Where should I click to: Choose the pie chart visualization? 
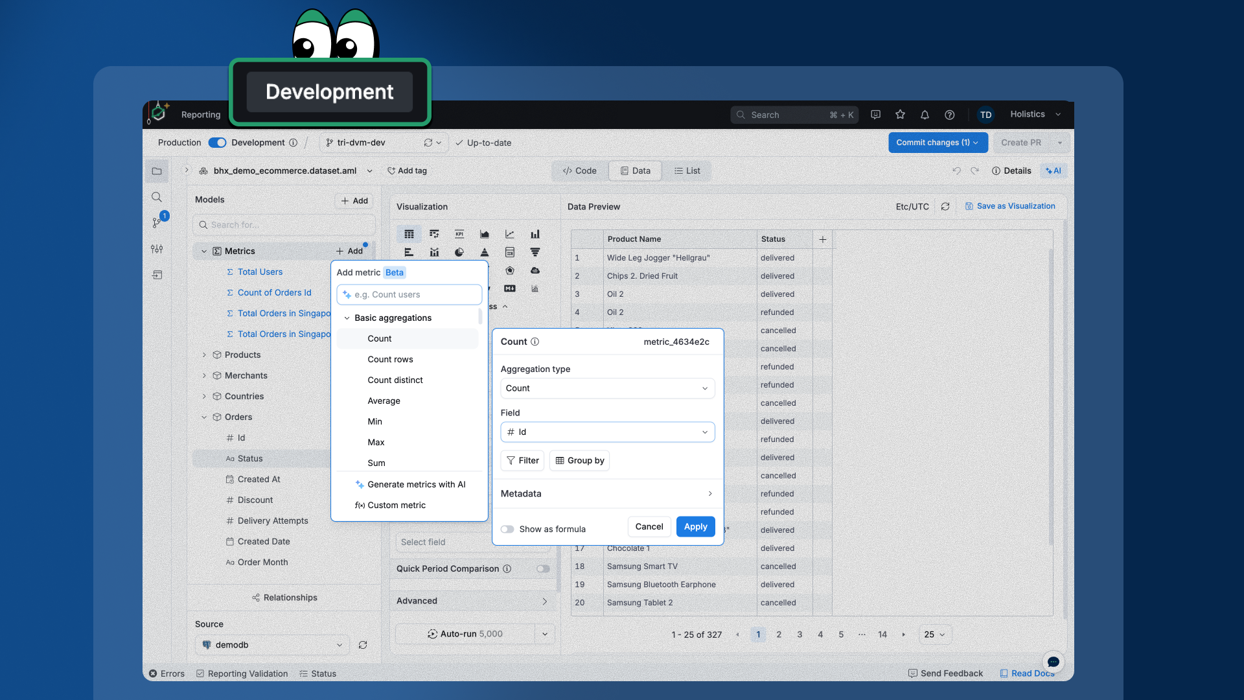[x=459, y=252]
